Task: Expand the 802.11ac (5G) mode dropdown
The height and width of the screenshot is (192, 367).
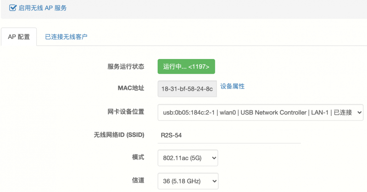Action: (x=188, y=158)
